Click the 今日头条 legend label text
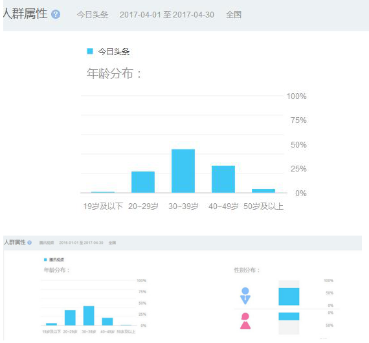The image size is (369, 343). tap(114, 52)
